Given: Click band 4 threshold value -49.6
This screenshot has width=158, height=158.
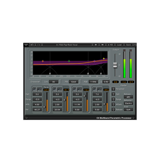Looking at the screenshot, I should [106, 90].
